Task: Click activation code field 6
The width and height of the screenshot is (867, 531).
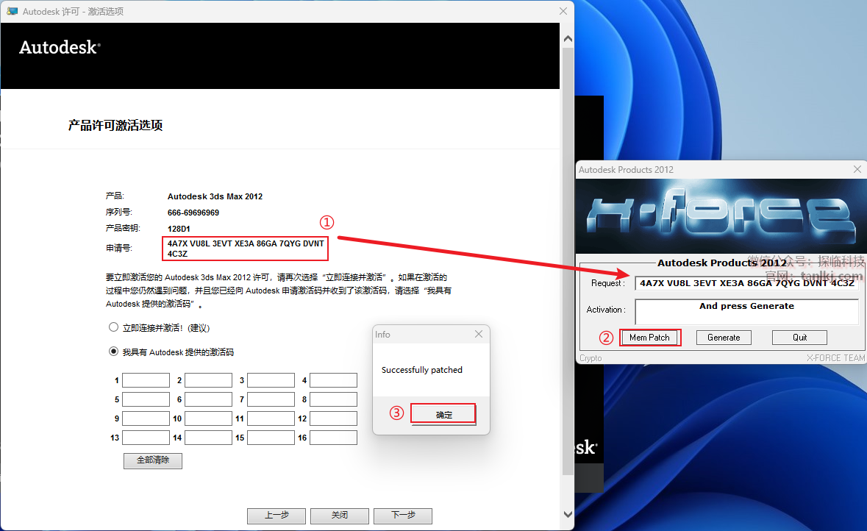Action: point(208,399)
